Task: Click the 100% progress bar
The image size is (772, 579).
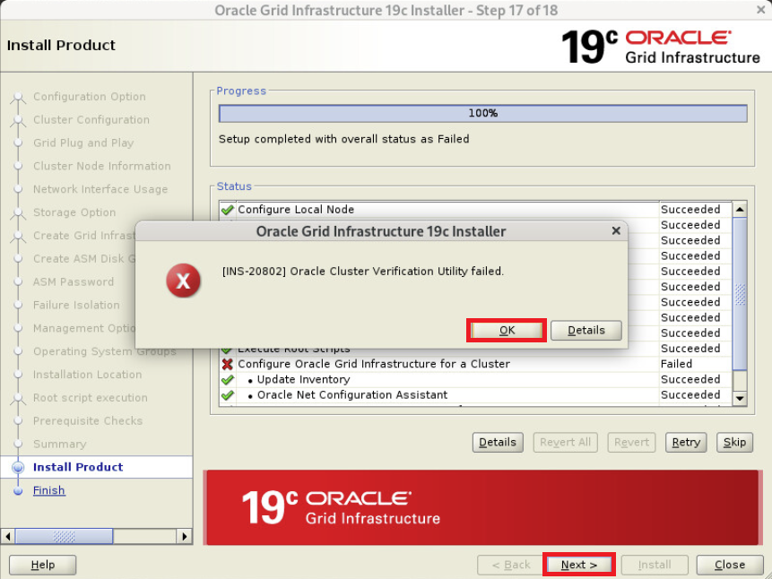Action: pyautogui.click(x=482, y=113)
